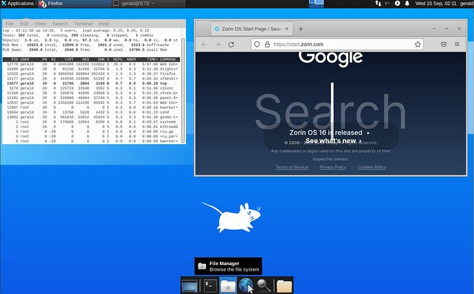This screenshot has width=474, height=294.
Task: Switch to Firefox in the taskbar
Action: [75, 3]
